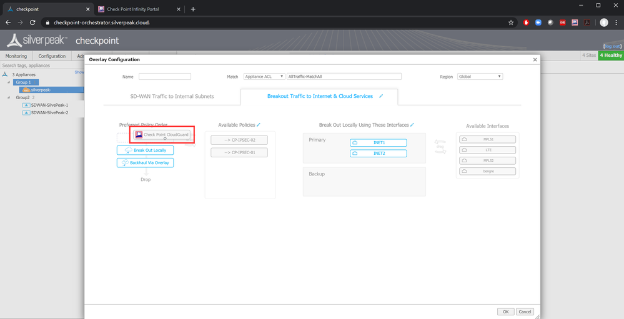Click the log out link
Image resolution: width=624 pixels, height=319 pixels.
coord(612,46)
